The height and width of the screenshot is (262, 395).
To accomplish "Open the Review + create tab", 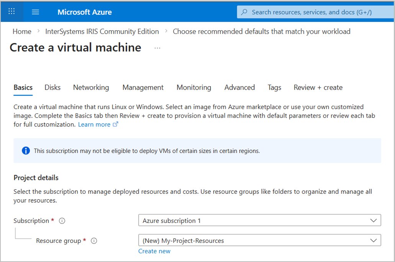I will click(x=318, y=87).
